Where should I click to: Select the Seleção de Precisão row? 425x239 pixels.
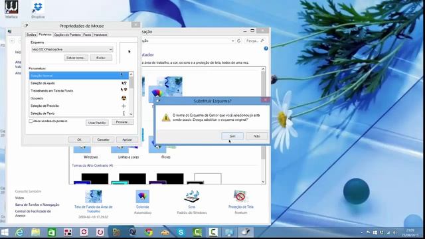click(x=79, y=106)
